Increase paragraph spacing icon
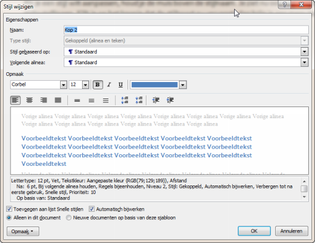The width and height of the screenshot is (315, 243). point(124,100)
